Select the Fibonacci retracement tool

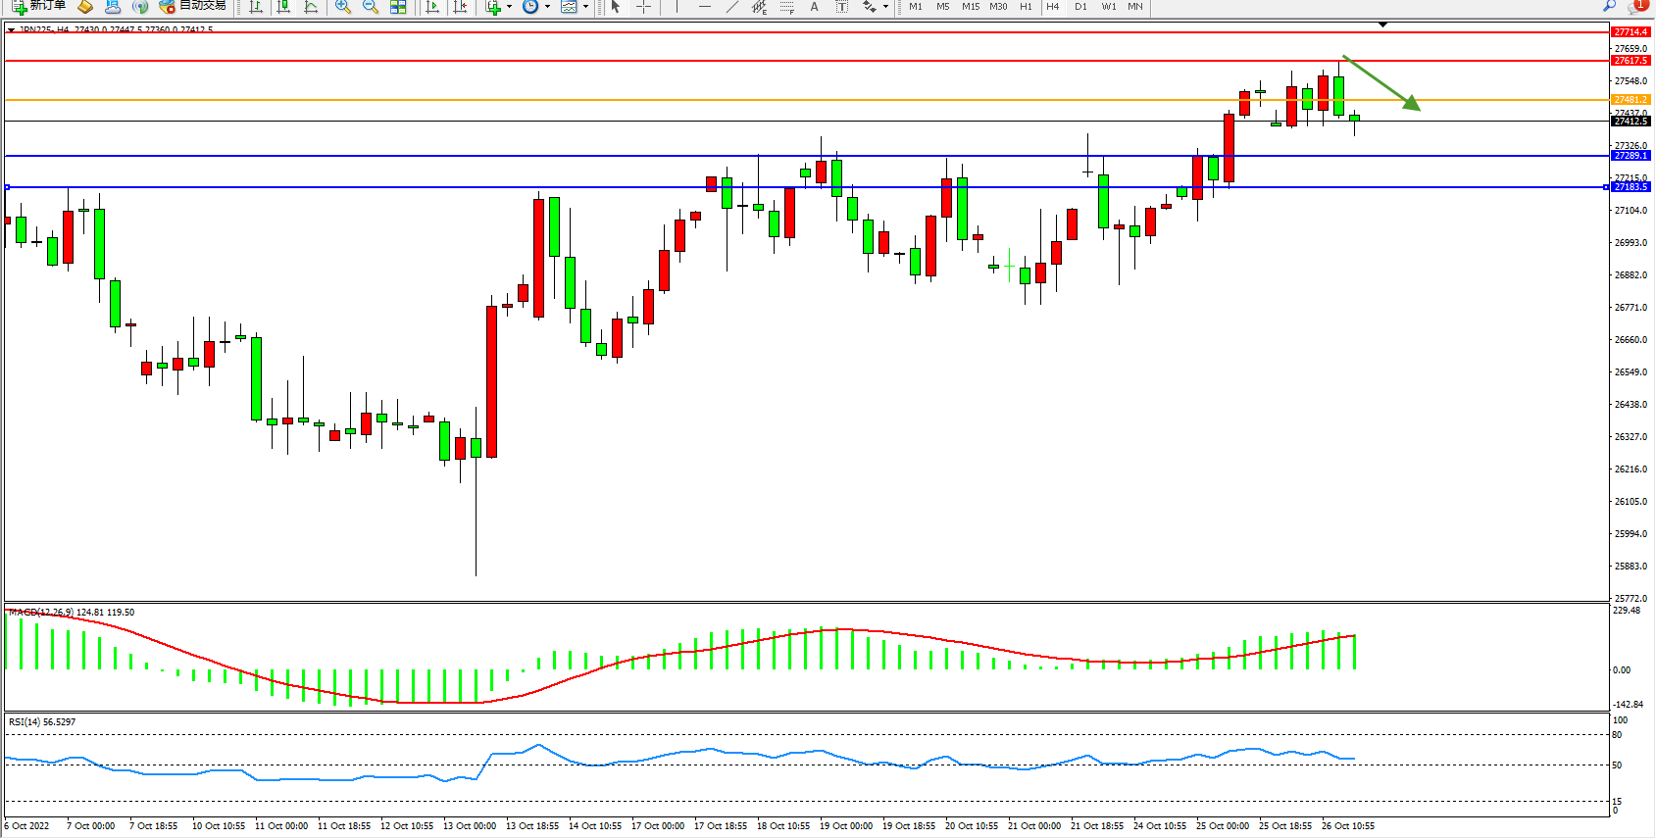point(786,7)
